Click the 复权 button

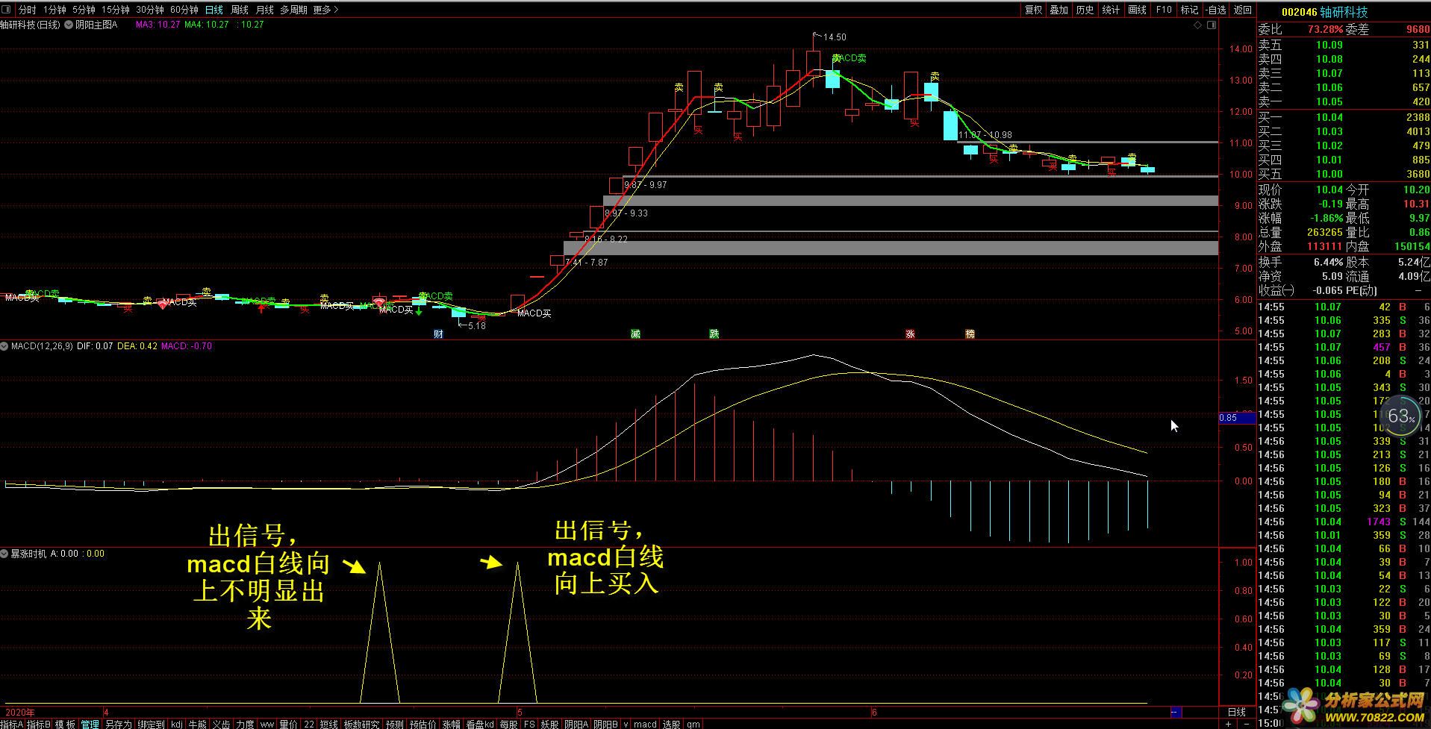click(x=1033, y=10)
